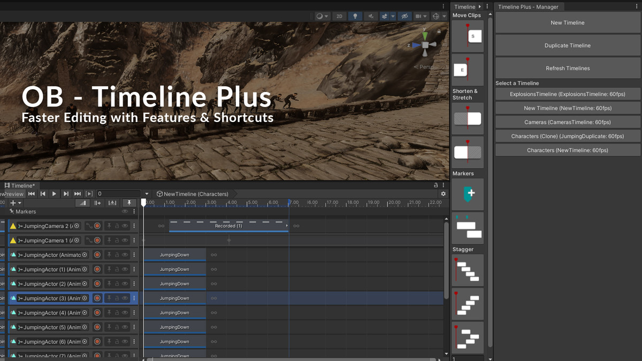Click inside the frame number field showing 0
The image size is (642, 361).
point(119,194)
